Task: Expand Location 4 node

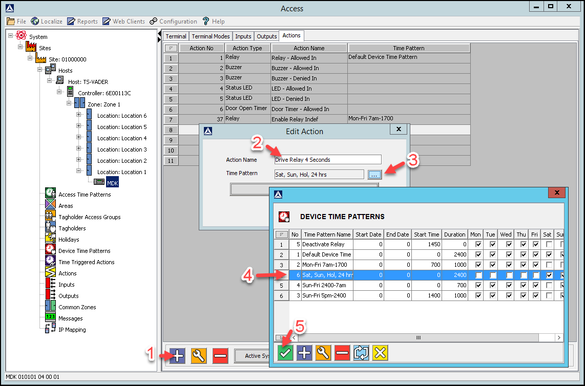Action: click(79, 137)
